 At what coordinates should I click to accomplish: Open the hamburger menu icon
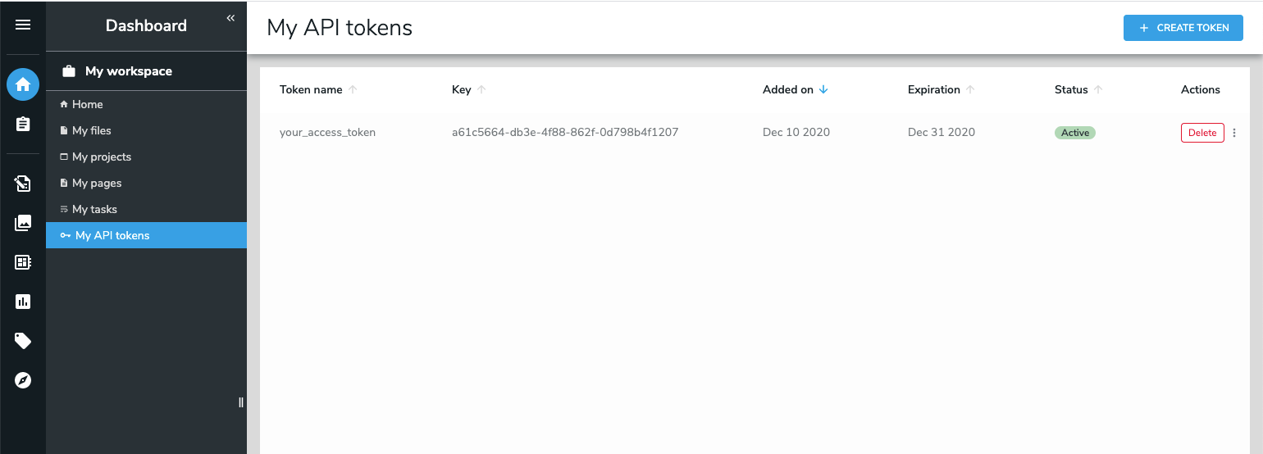tap(23, 25)
